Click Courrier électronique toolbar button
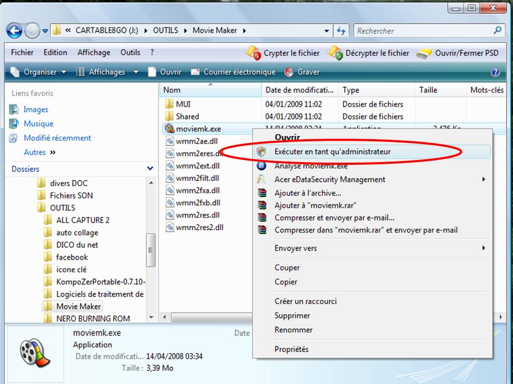Image resolution: width=513 pixels, height=384 pixels. point(233,72)
